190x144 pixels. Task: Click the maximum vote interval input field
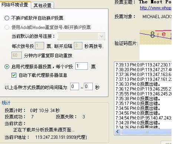(x=88, y=86)
